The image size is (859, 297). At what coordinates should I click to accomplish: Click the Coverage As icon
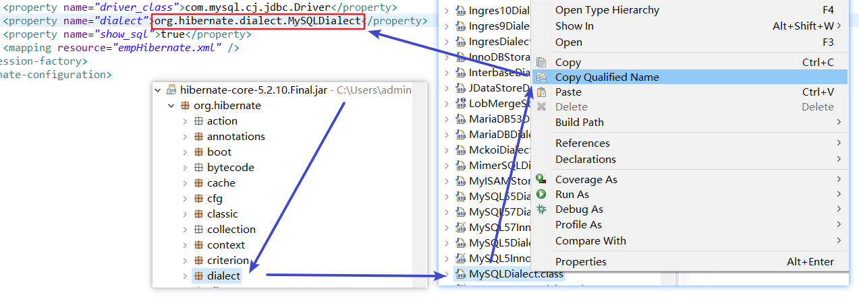541,180
